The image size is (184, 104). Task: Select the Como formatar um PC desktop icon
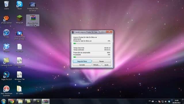[x=20, y=35]
